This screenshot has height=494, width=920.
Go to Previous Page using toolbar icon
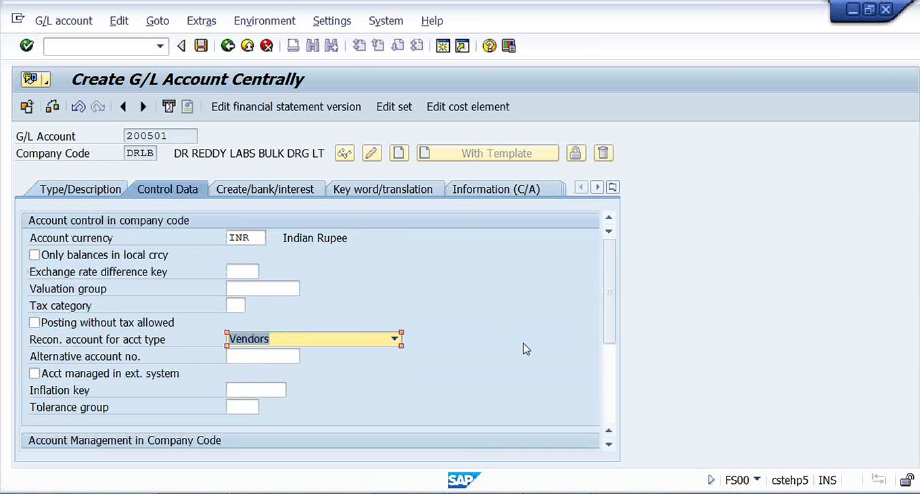378,46
